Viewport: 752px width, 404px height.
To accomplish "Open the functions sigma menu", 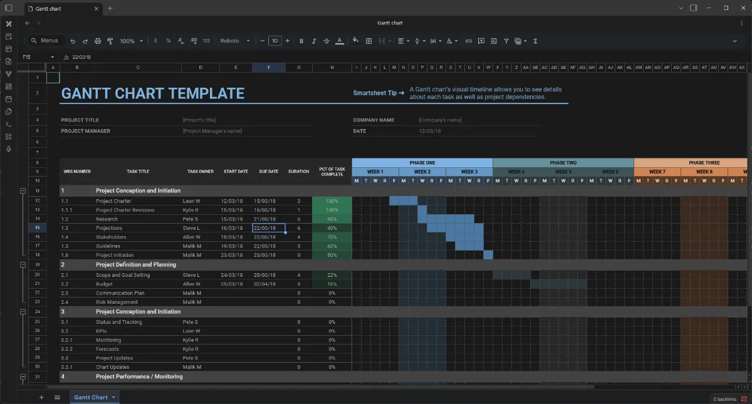I will 535,41.
